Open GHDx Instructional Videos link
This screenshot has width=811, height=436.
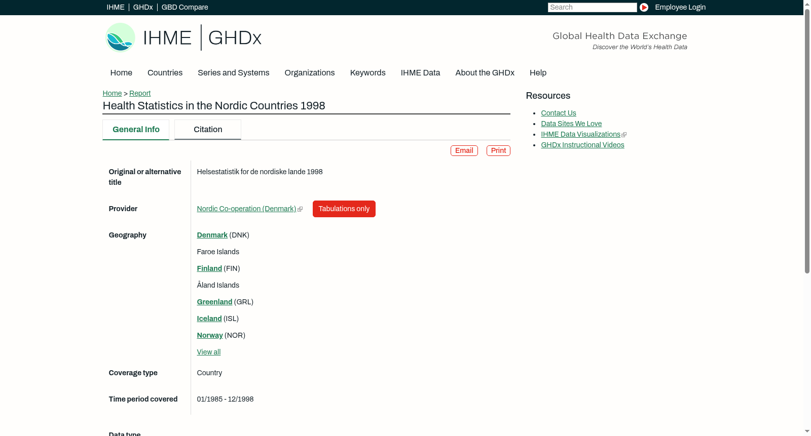point(582,145)
